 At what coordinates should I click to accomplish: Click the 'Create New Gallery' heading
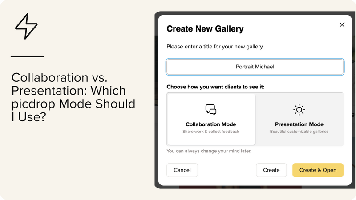(205, 29)
